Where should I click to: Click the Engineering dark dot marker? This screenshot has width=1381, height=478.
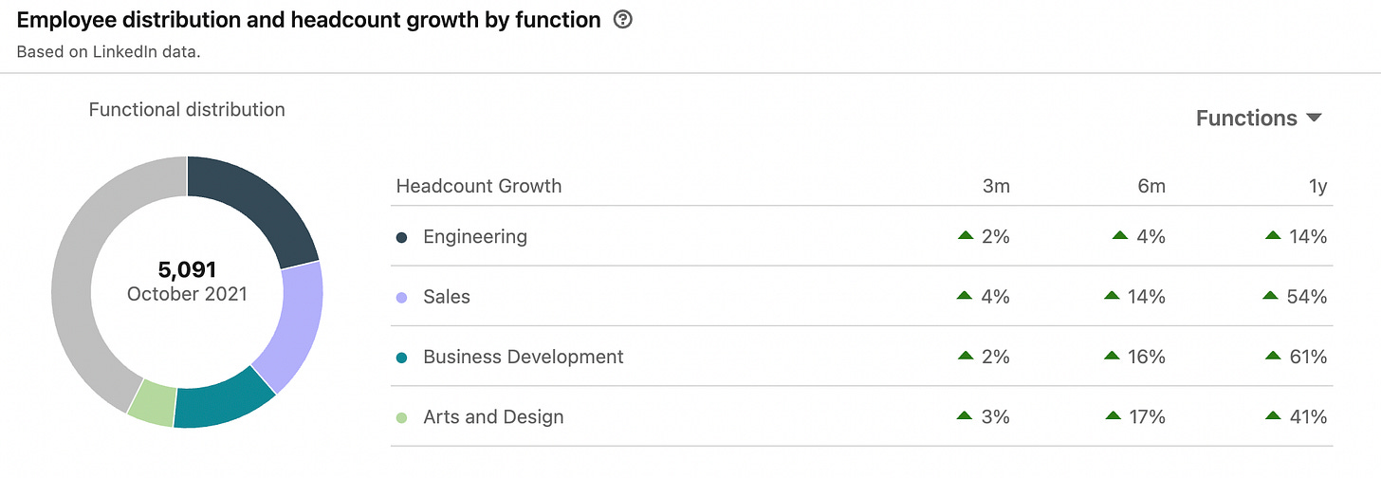coord(402,237)
